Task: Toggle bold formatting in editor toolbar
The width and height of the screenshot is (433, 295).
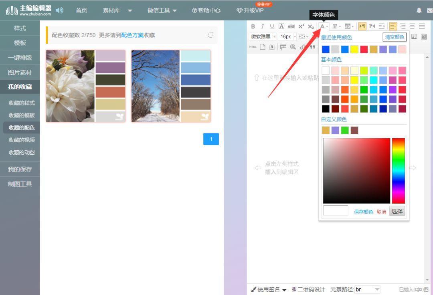Action: [x=253, y=26]
